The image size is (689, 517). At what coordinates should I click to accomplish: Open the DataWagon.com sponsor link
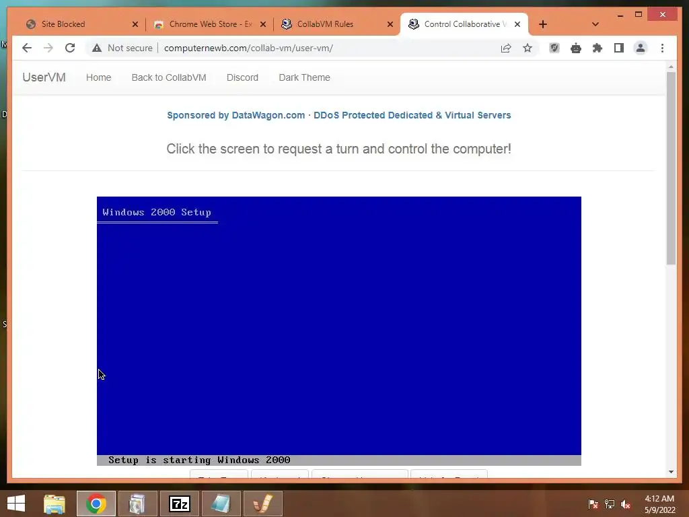coord(339,115)
